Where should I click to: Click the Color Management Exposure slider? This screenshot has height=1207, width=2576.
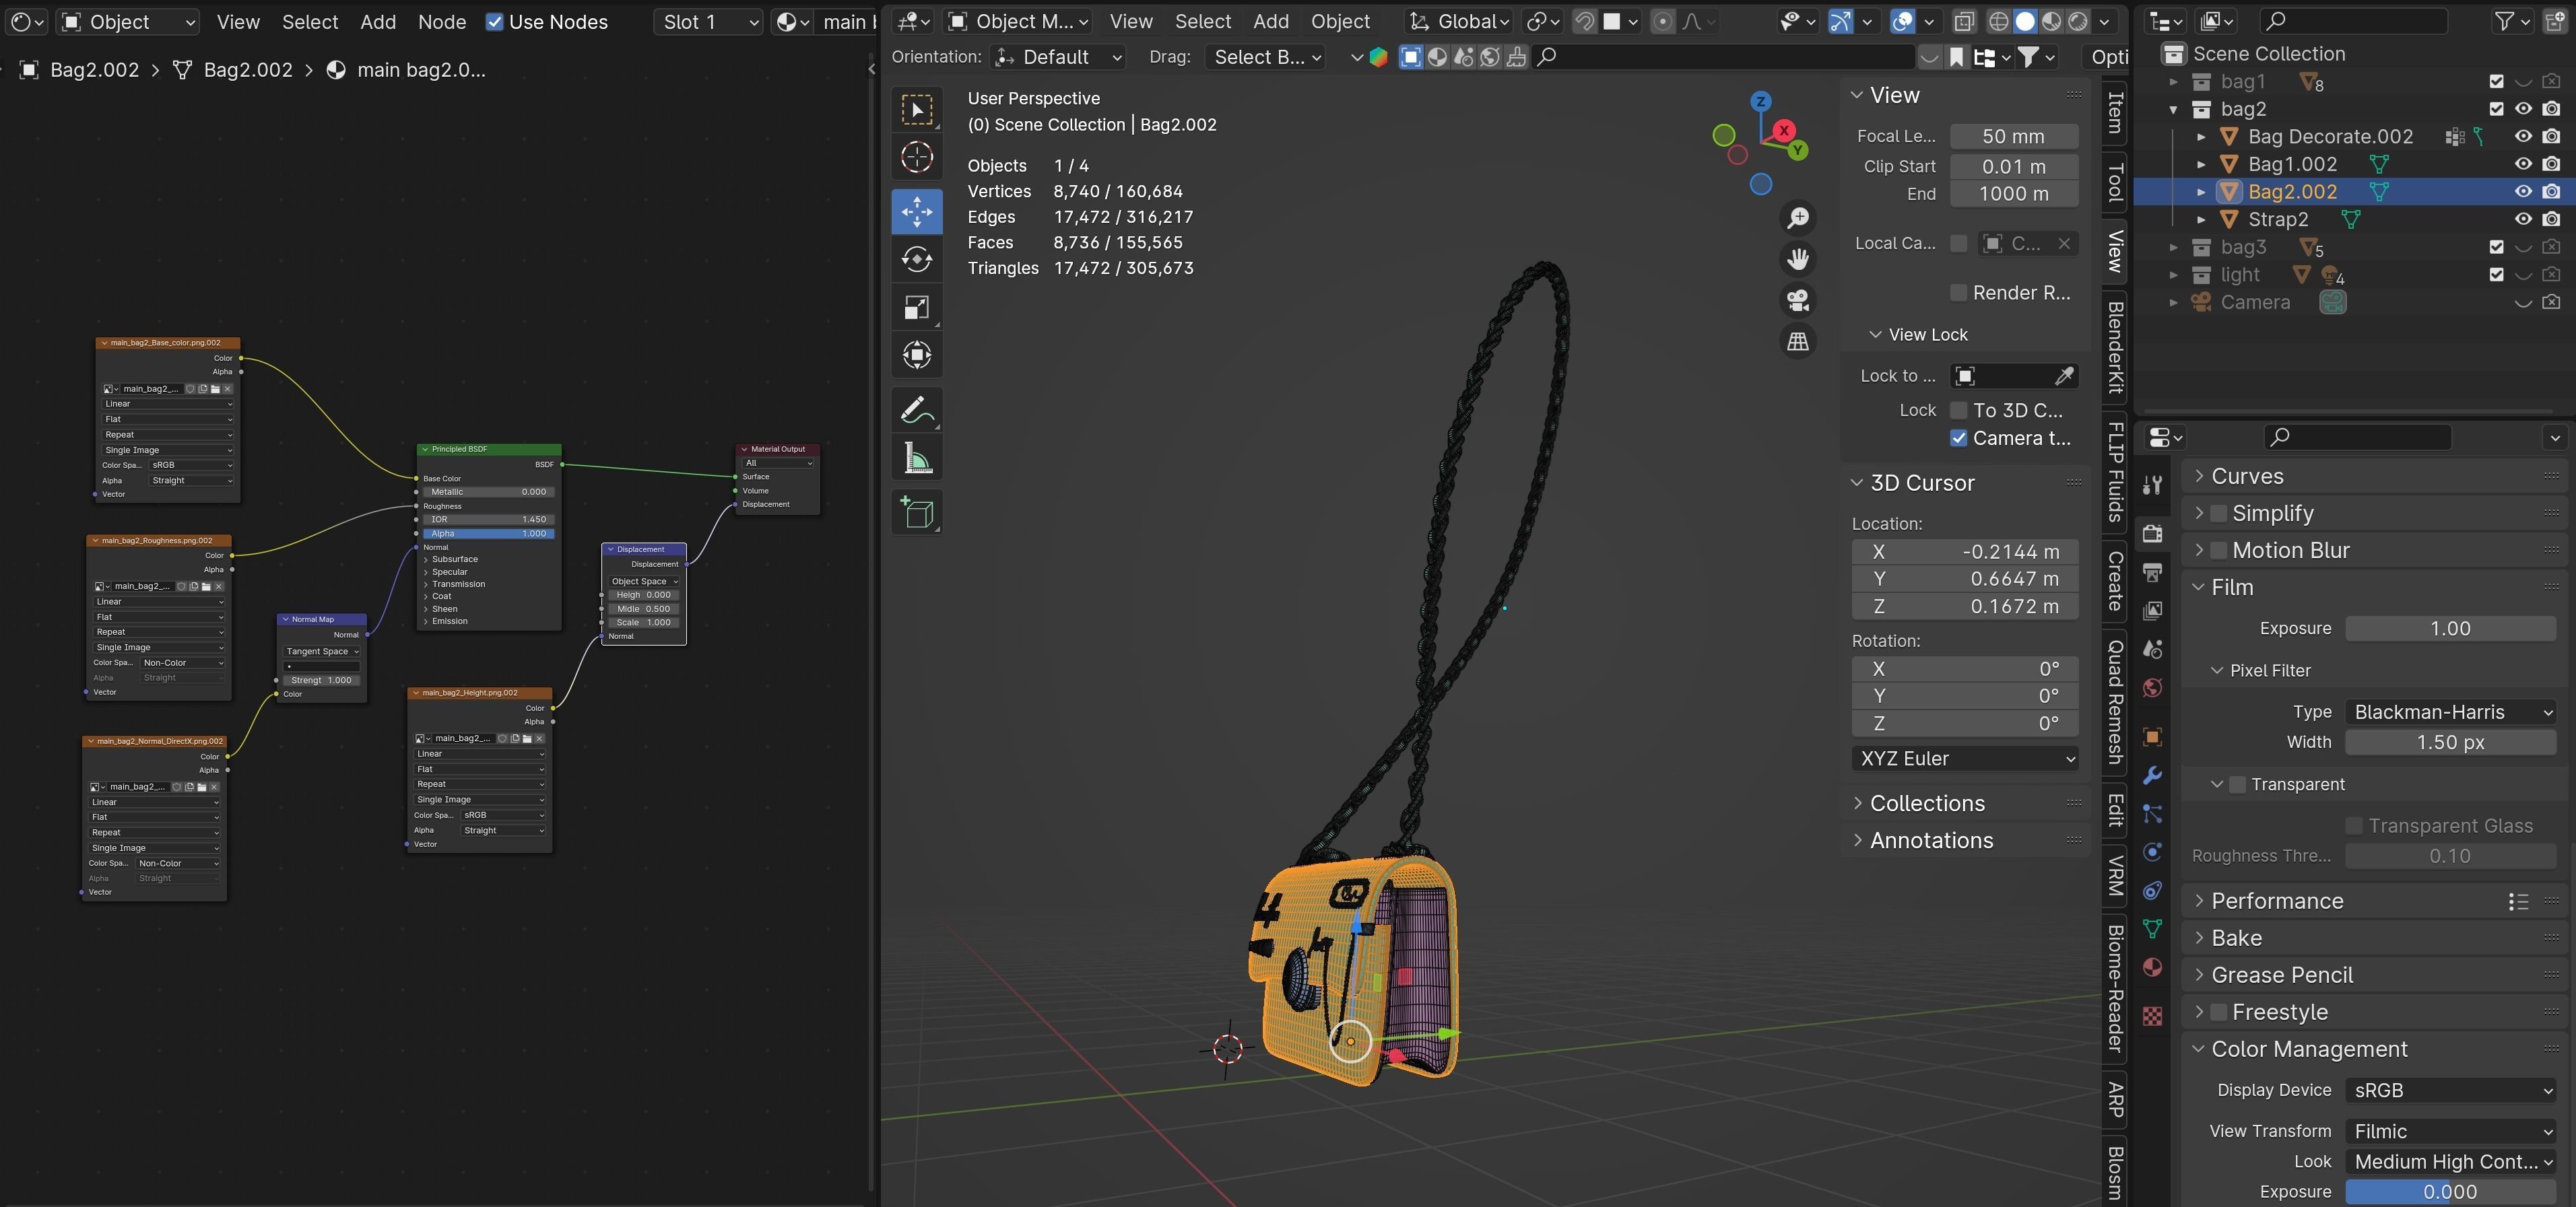coord(2450,1191)
